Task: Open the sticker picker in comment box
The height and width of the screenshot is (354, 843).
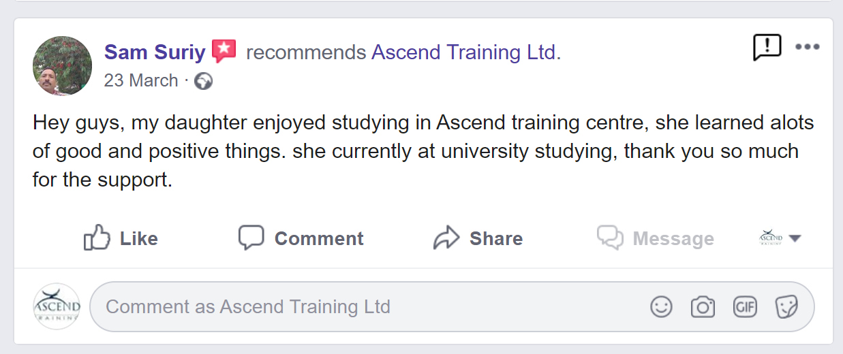Action: pos(786,307)
